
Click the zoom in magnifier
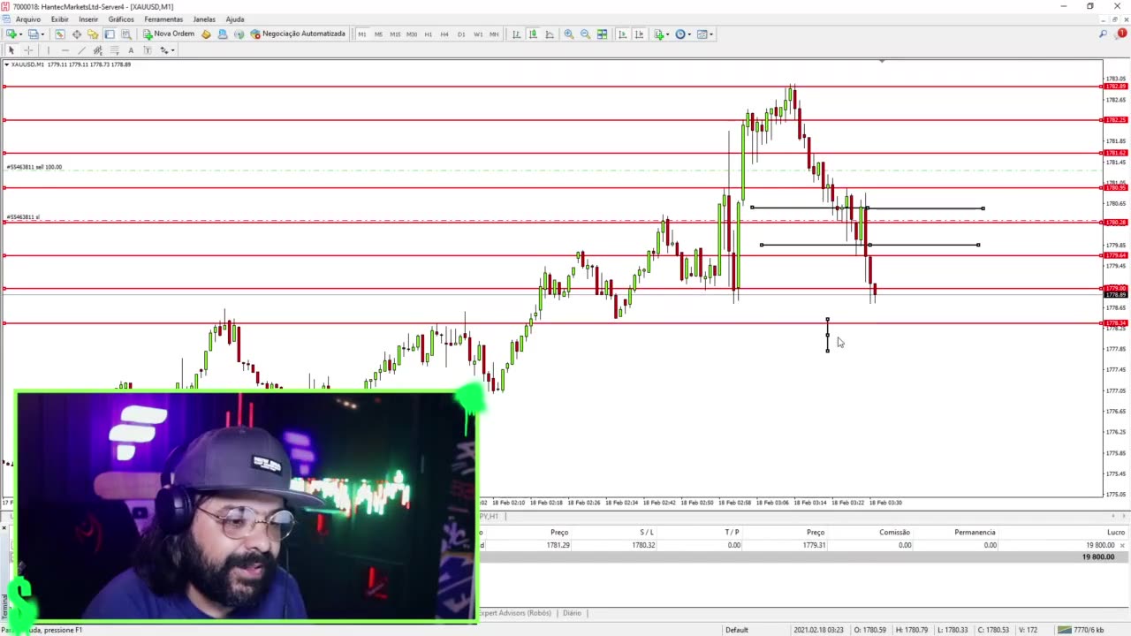(x=569, y=34)
